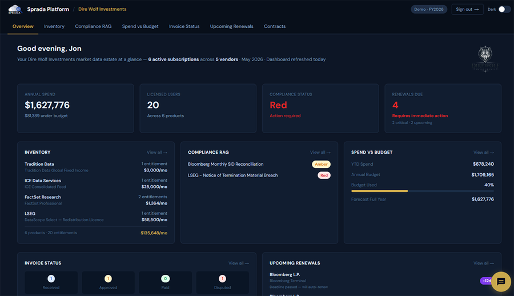This screenshot has height=296, width=514.
Task: Select the ICE Data Services inventory row
Action: pyautogui.click(x=96, y=183)
